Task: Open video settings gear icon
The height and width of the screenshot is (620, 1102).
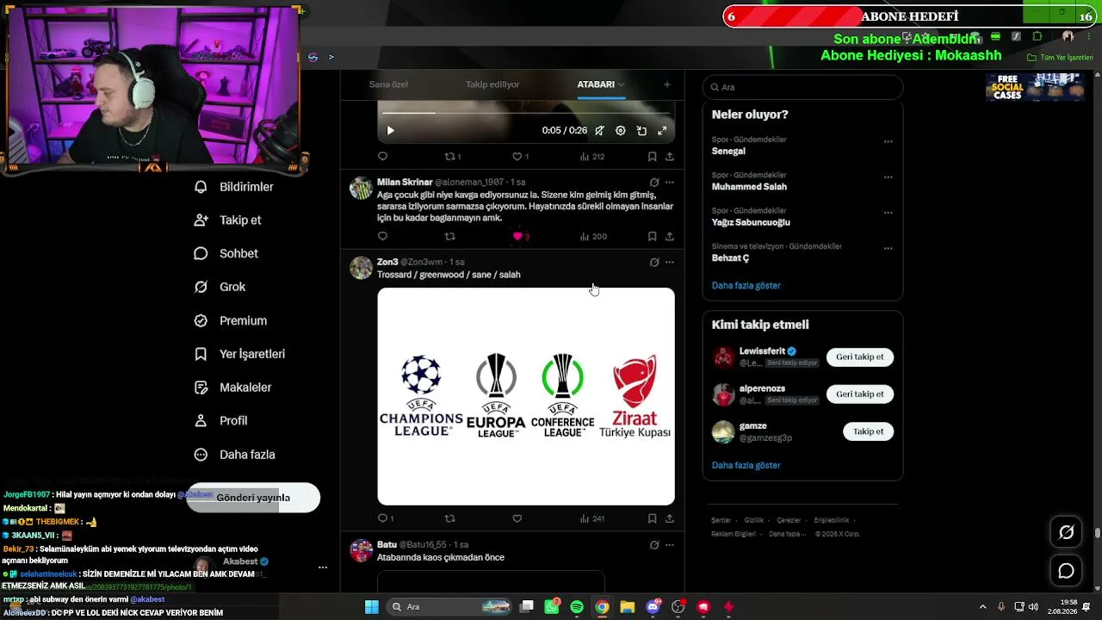Action: point(621,131)
